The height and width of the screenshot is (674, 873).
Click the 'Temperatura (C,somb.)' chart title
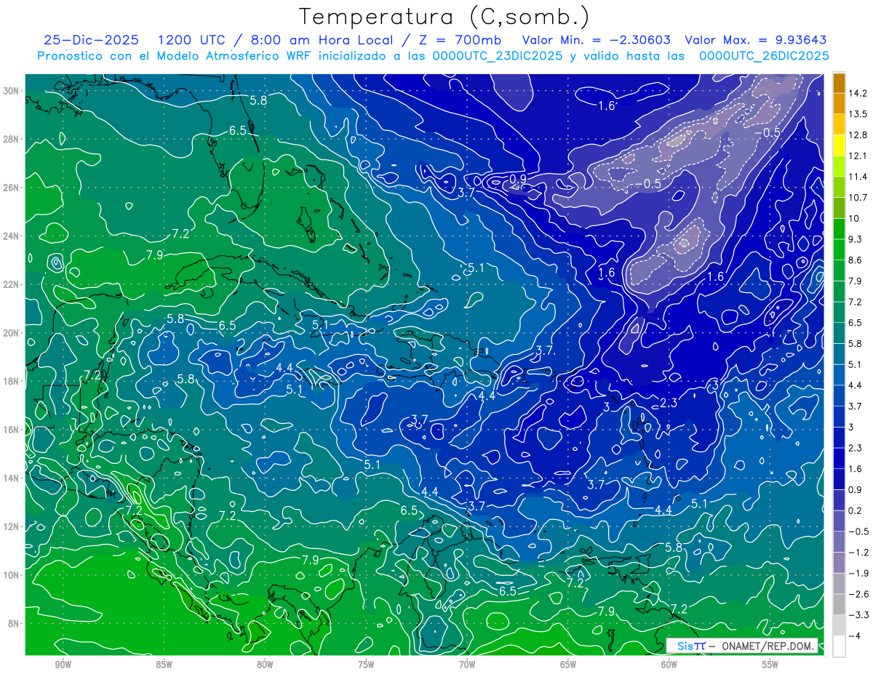[x=445, y=17]
